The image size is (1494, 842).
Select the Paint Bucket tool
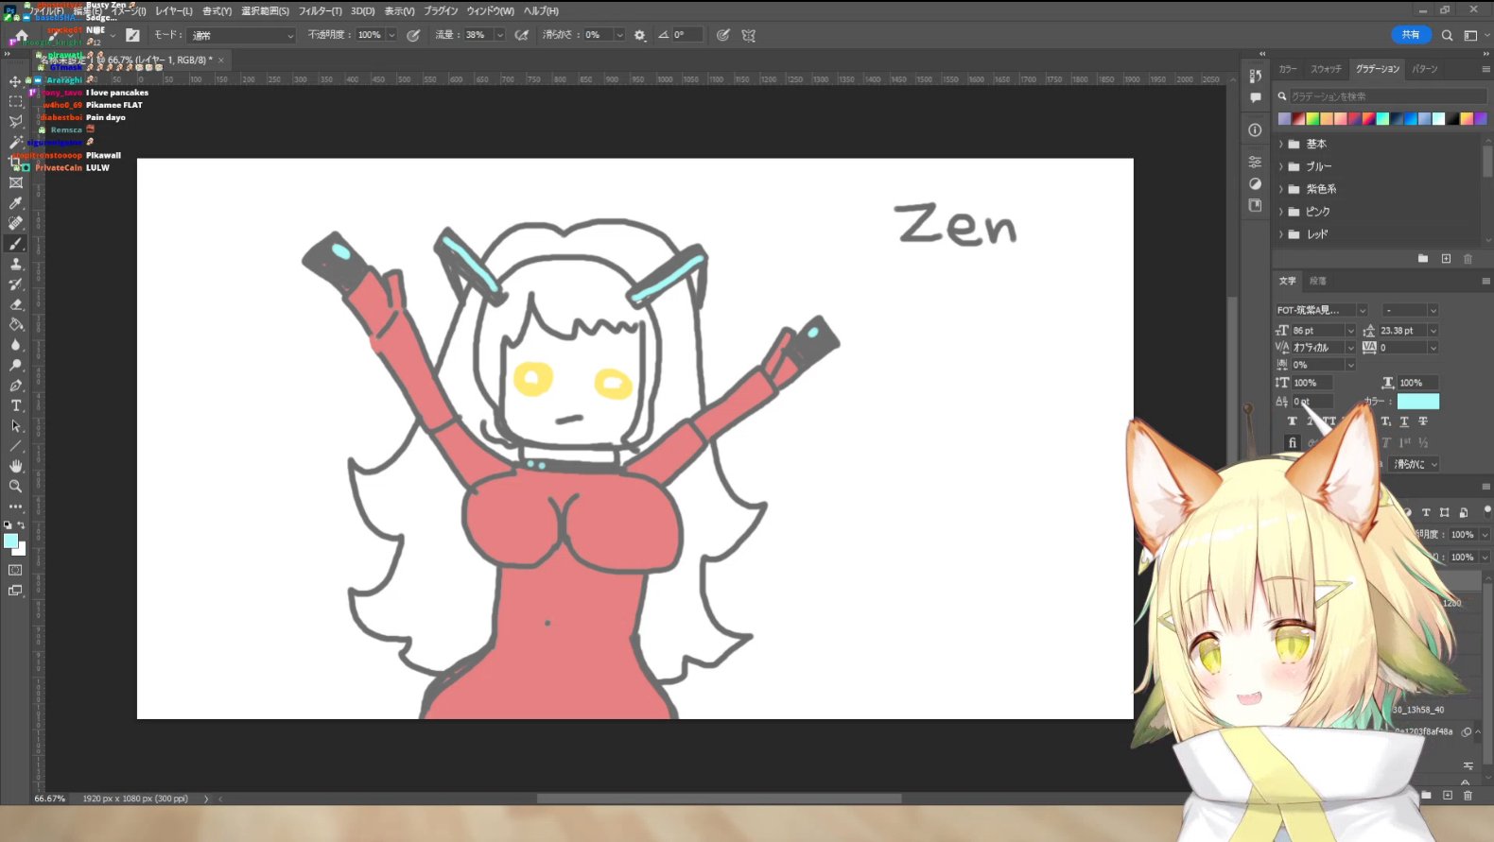point(16,325)
